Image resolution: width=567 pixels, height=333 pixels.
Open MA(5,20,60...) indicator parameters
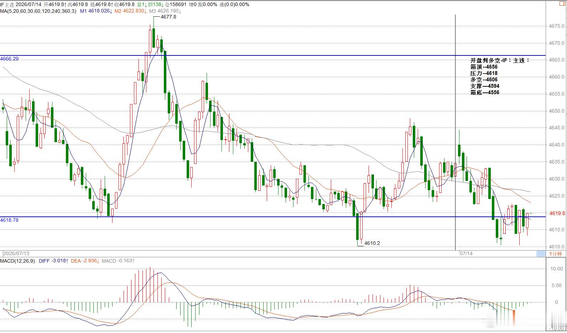click(x=38, y=11)
